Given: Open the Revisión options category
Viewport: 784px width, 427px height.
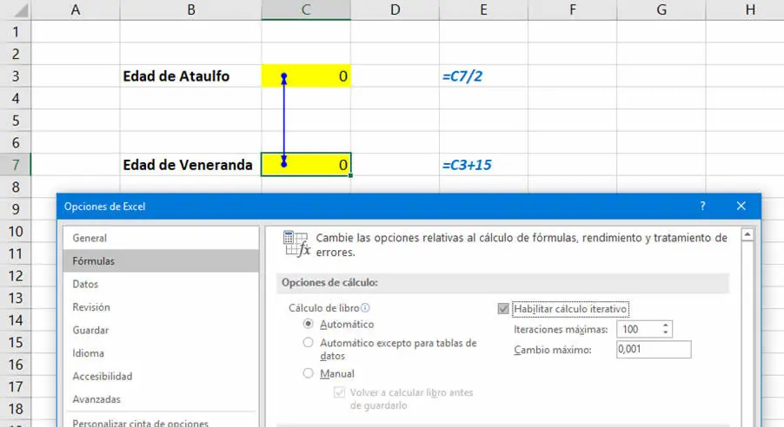Looking at the screenshot, I should [91, 307].
